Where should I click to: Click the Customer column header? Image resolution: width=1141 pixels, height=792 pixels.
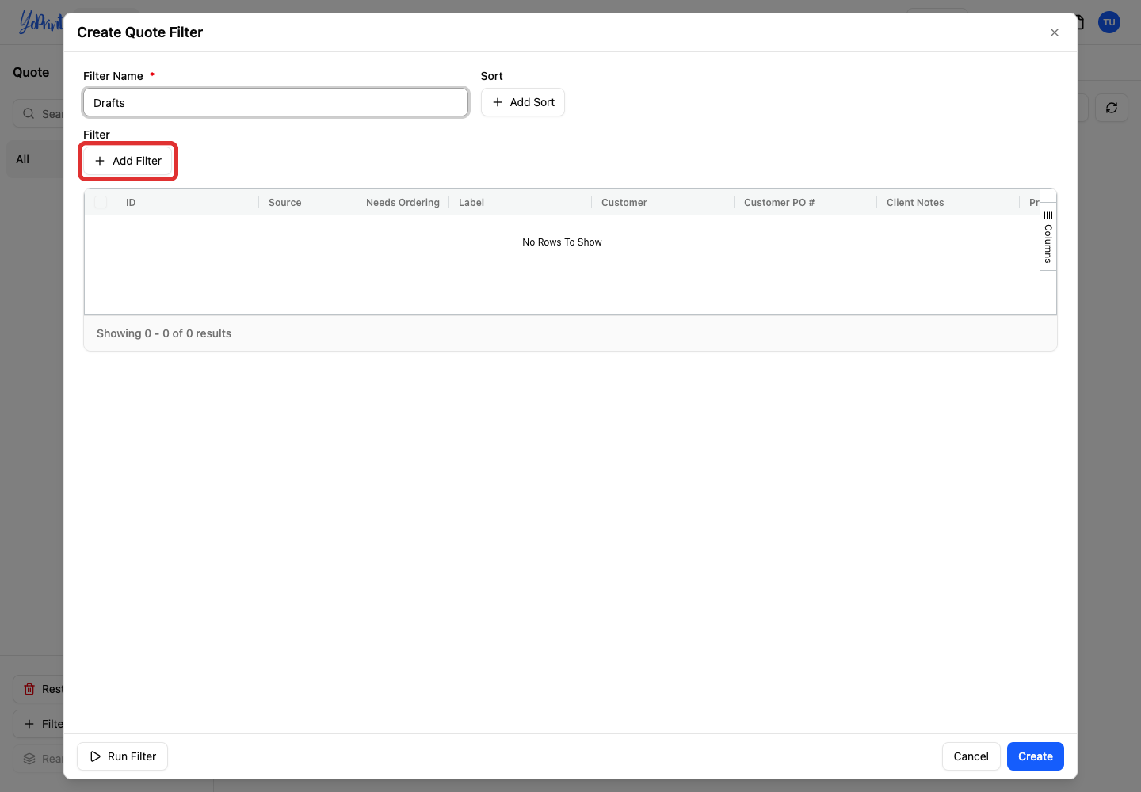[624, 203]
